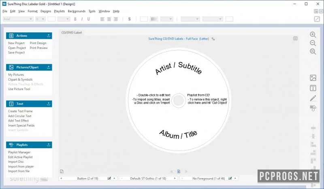Click the add page icon at bottom left of canvas
The width and height of the screenshot is (324, 189).
click(x=62, y=172)
